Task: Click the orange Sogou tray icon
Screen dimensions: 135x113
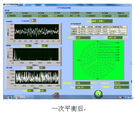Action: pyautogui.click(x=120, y=97)
